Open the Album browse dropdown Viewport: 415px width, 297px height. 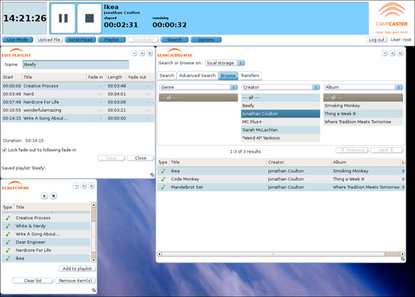(x=363, y=87)
